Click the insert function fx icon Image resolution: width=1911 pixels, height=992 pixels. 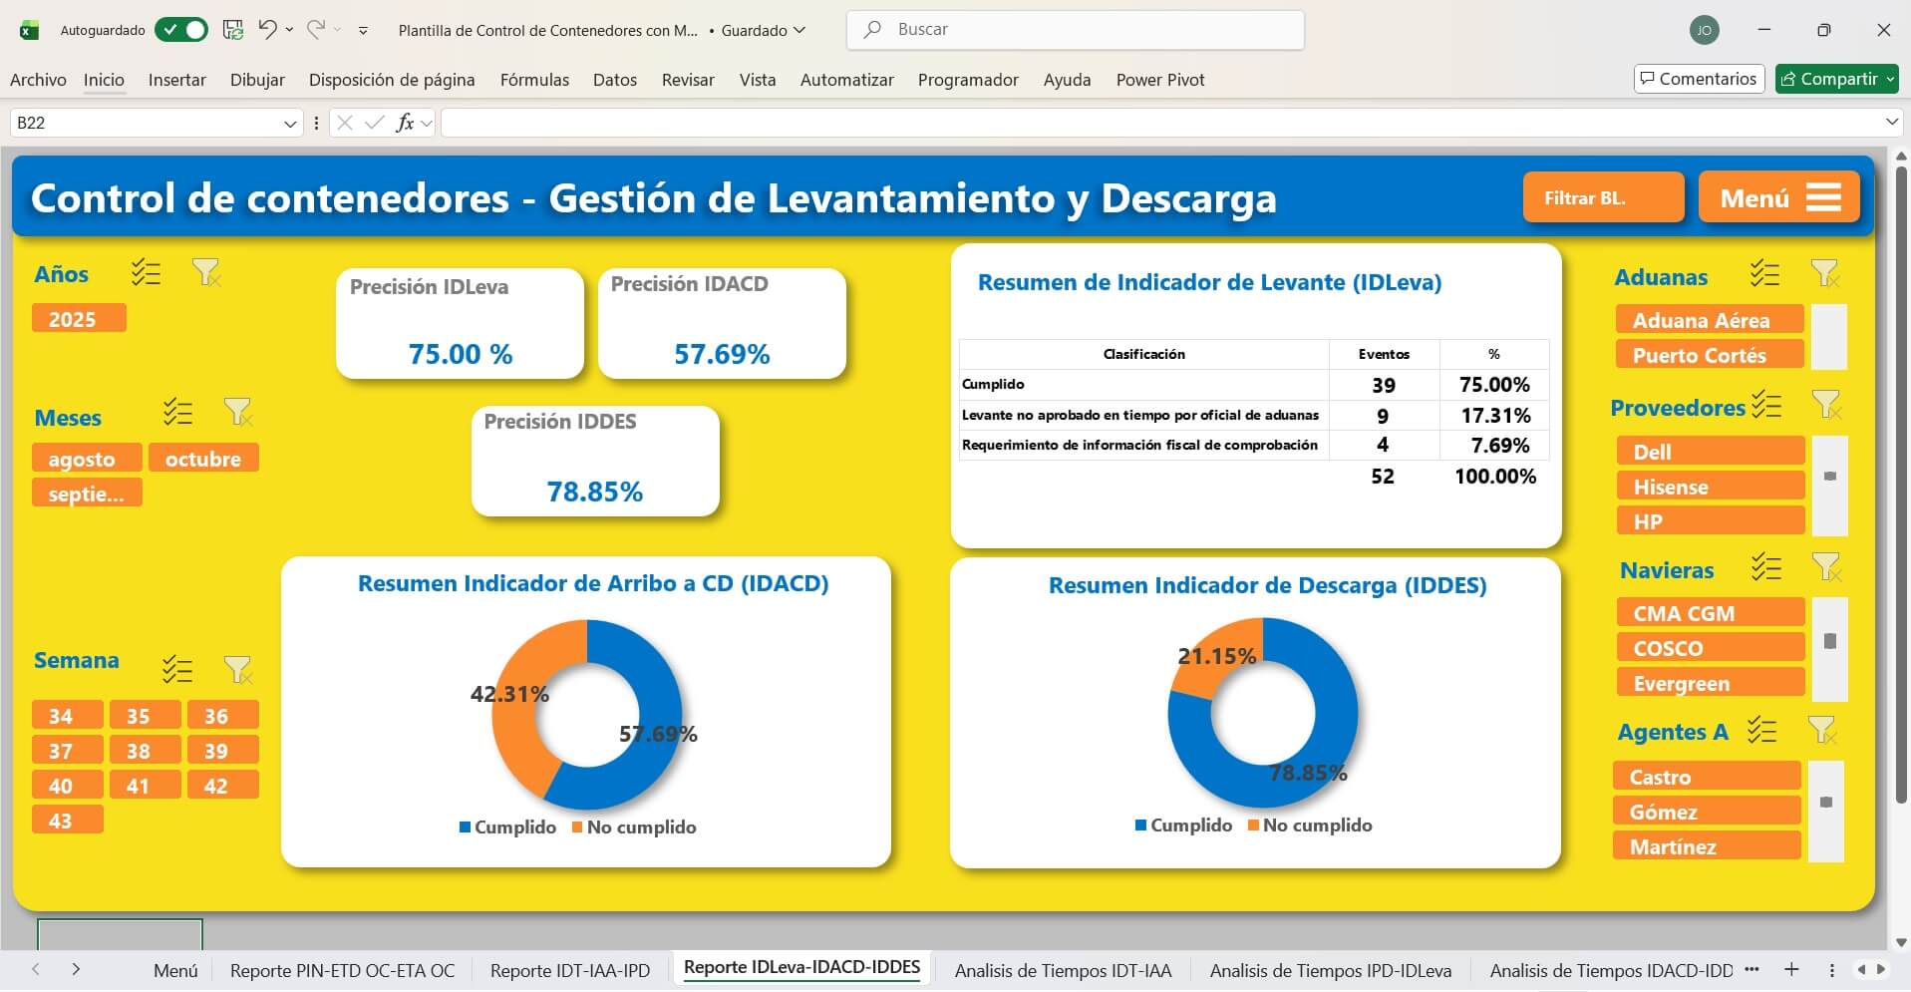(405, 123)
